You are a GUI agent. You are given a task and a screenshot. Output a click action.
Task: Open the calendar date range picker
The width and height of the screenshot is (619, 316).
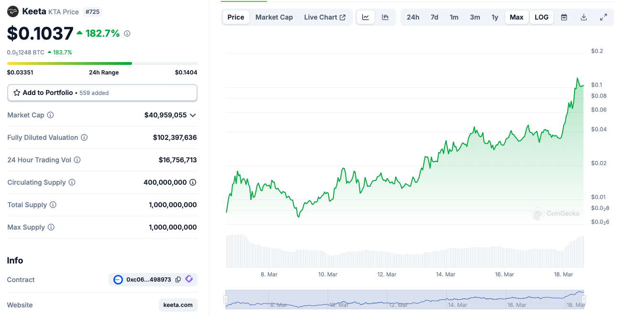(x=564, y=17)
